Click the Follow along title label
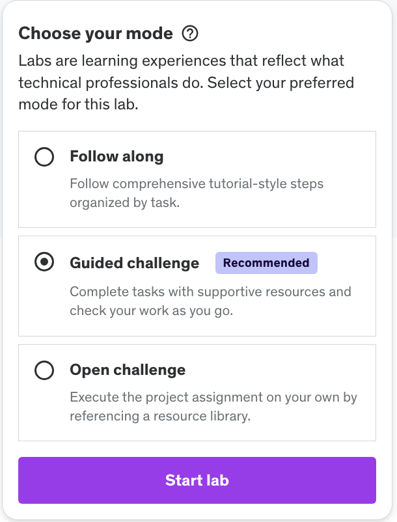 tap(116, 157)
